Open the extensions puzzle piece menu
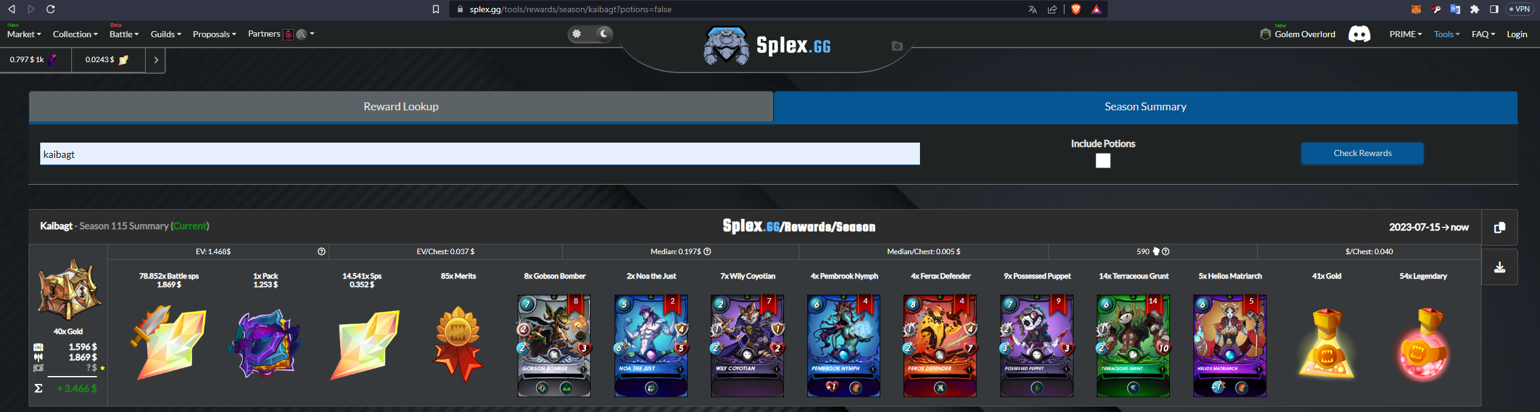The image size is (1540, 412). click(x=1475, y=9)
